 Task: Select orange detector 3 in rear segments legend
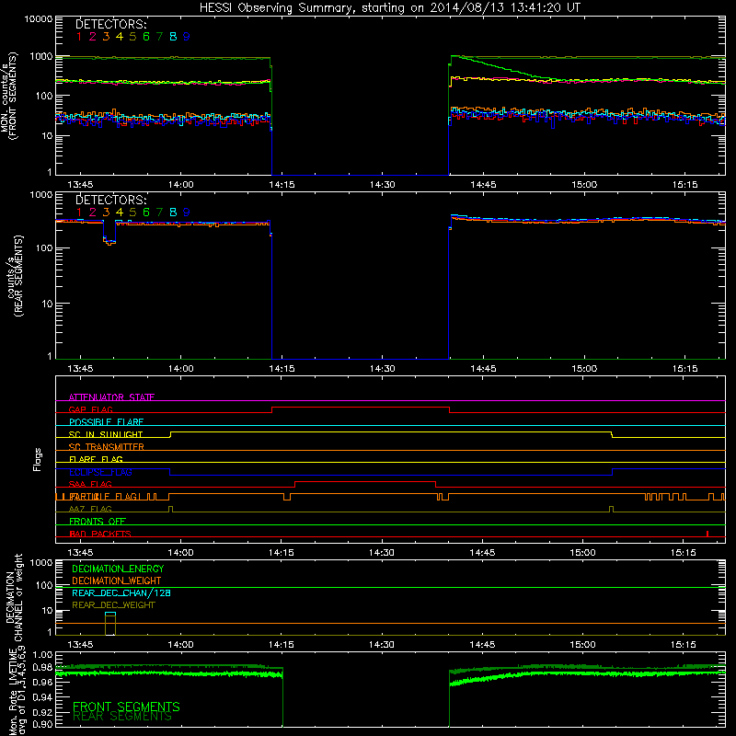tap(106, 213)
